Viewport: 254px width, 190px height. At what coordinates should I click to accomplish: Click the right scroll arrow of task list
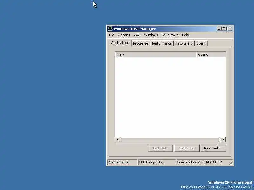223,139
